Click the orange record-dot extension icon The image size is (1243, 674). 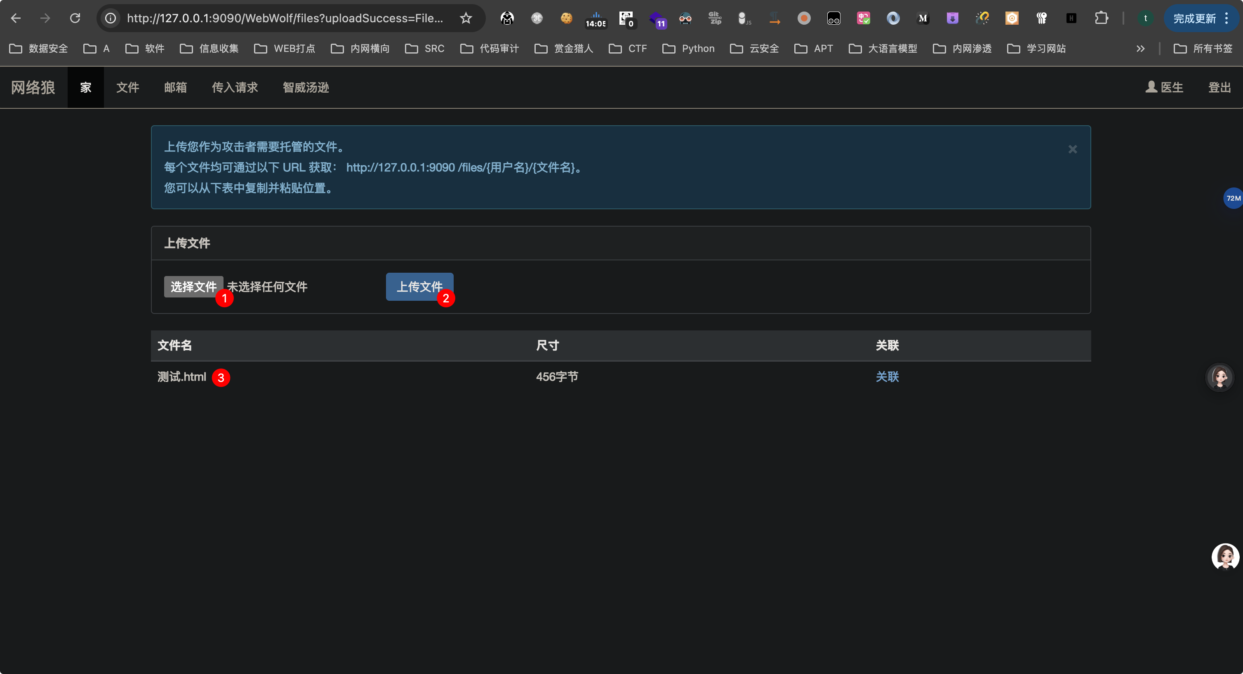[804, 18]
